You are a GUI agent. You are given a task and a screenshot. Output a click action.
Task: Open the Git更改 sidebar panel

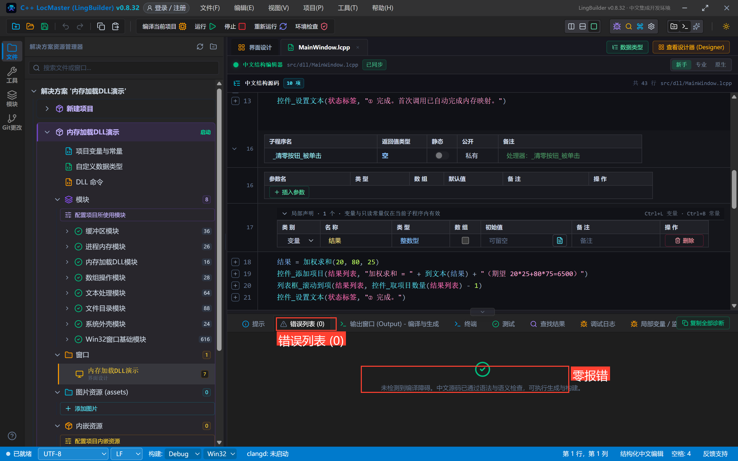[x=12, y=122]
